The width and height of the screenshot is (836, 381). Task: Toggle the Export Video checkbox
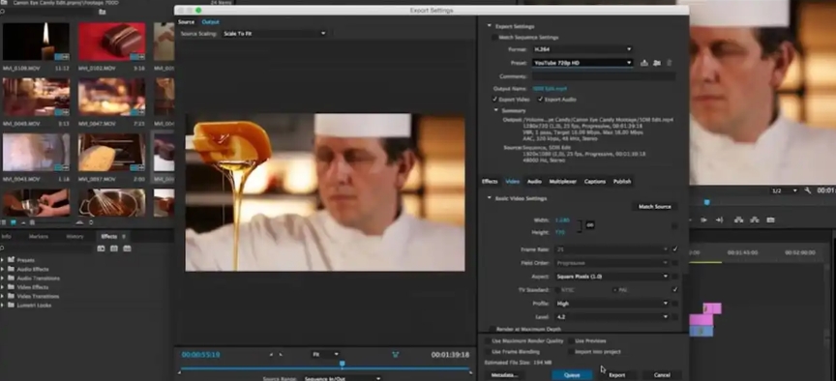pyautogui.click(x=494, y=99)
